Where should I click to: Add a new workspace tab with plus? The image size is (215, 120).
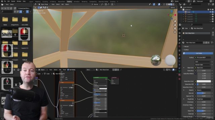pos(118,2)
